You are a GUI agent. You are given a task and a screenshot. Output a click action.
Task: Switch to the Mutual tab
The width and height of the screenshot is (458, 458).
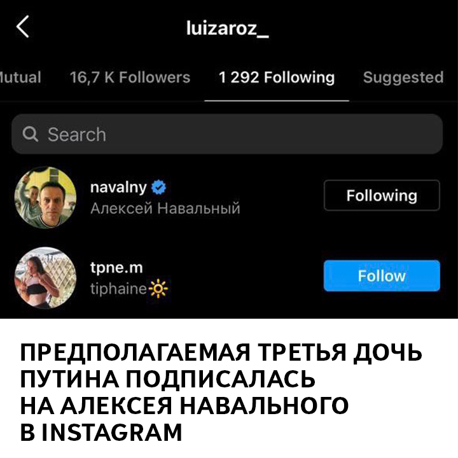coord(20,78)
